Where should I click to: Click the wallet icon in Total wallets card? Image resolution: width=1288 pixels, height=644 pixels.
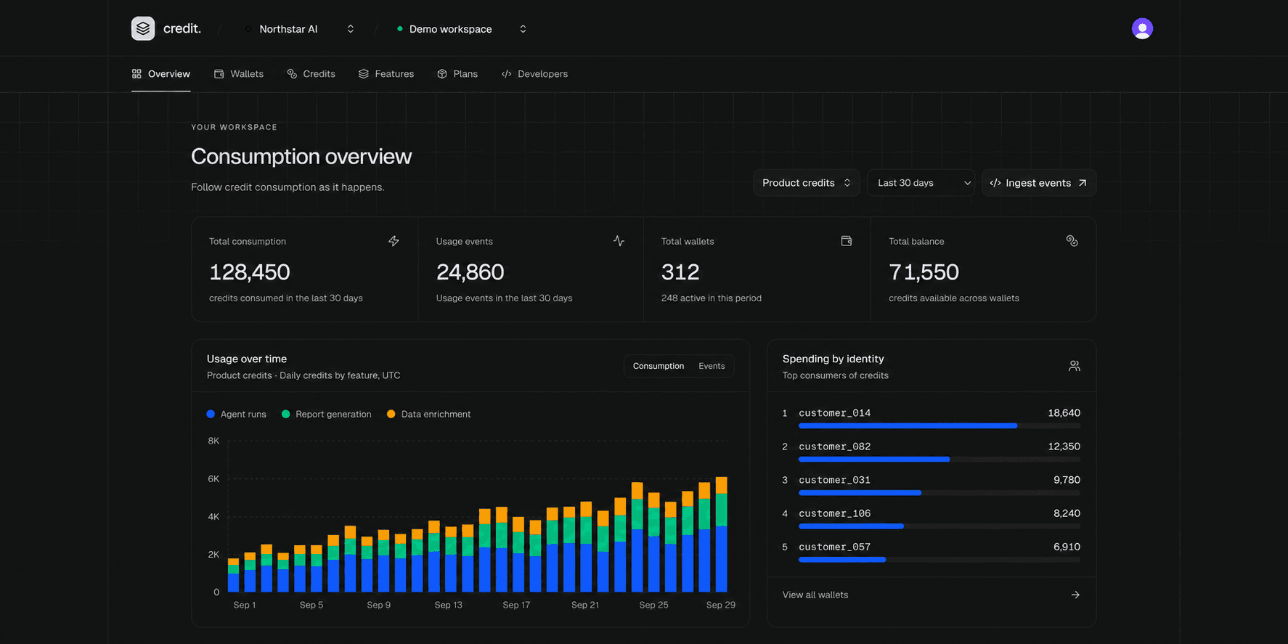(847, 241)
